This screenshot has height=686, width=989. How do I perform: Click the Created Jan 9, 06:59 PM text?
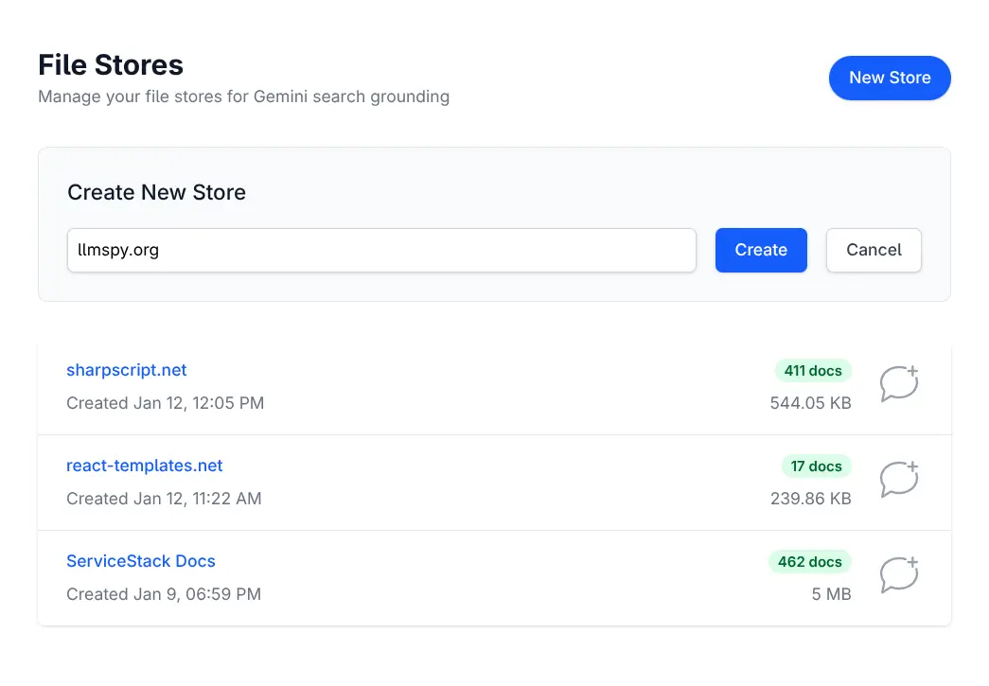pos(164,594)
